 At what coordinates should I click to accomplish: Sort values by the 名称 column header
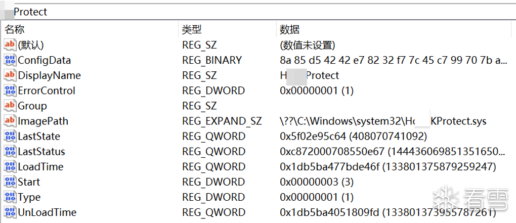point(15,29)
